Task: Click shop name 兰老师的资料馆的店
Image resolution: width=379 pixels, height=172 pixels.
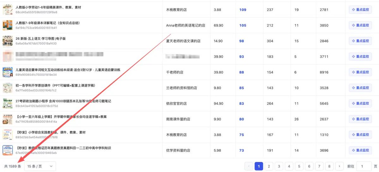Action: coord(182,88)
